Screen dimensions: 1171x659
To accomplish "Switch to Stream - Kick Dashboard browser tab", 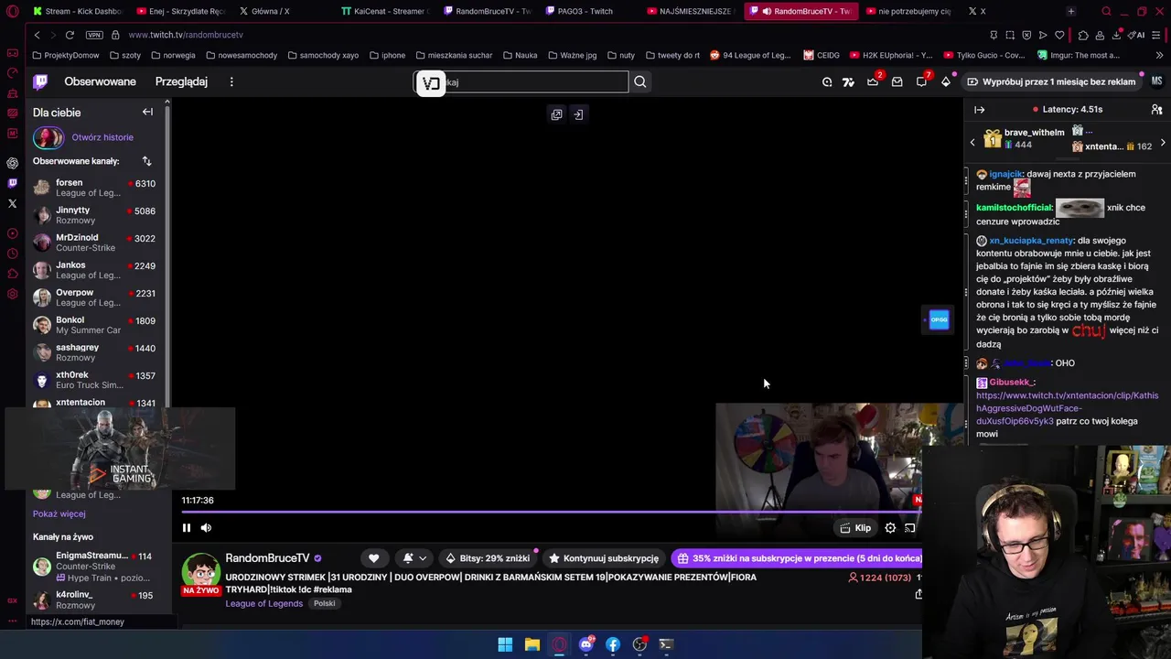I will pos(76,11).
